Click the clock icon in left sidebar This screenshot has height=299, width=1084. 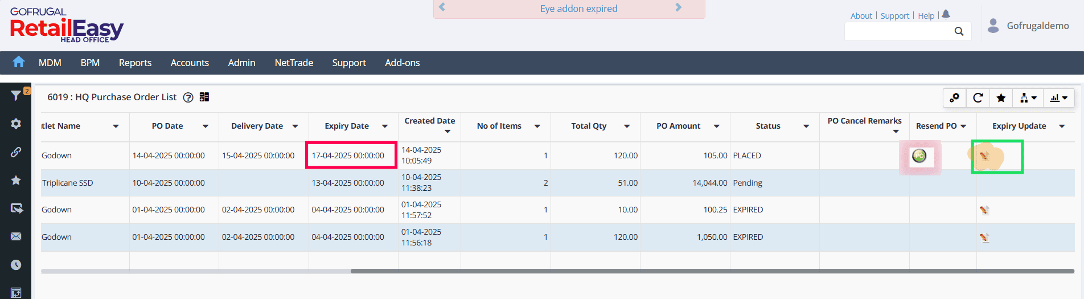(16, 265)
